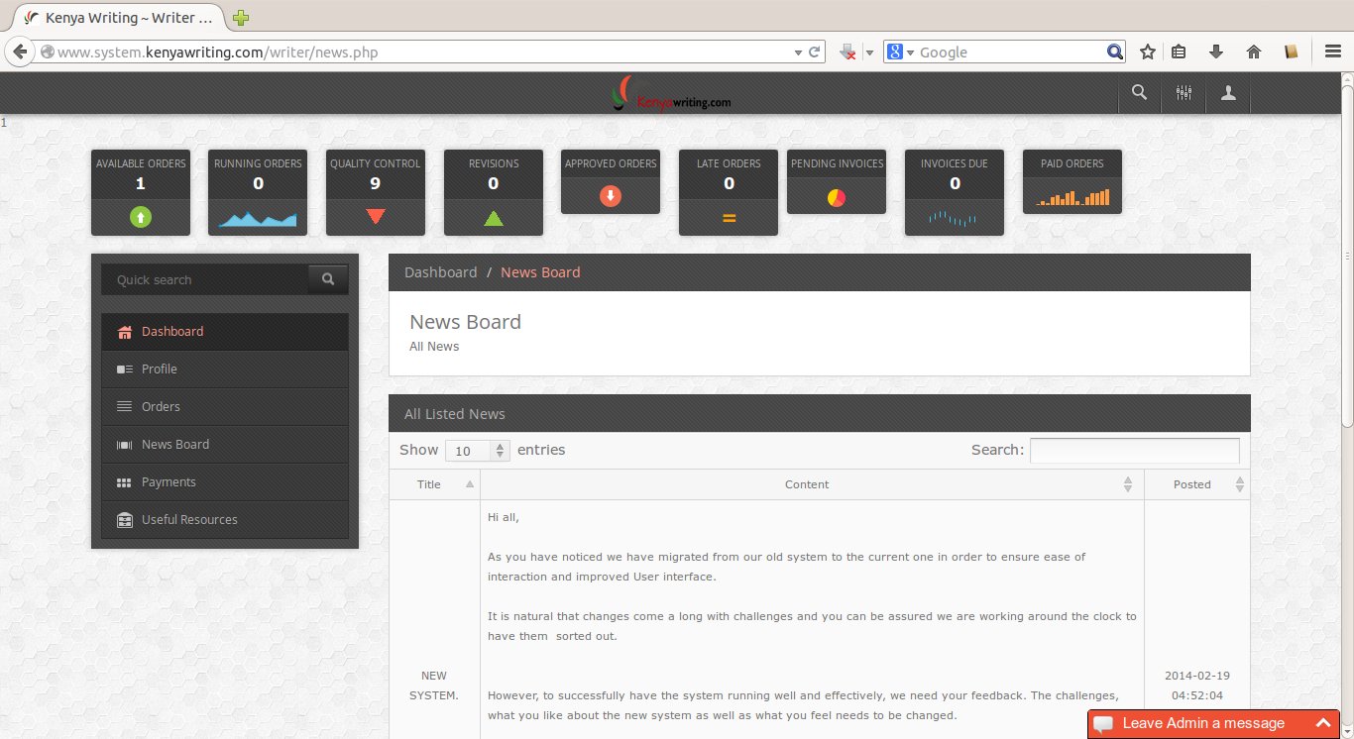
Task: Click the red down-arrow in Approved Orders
Action: coord(611,195)
